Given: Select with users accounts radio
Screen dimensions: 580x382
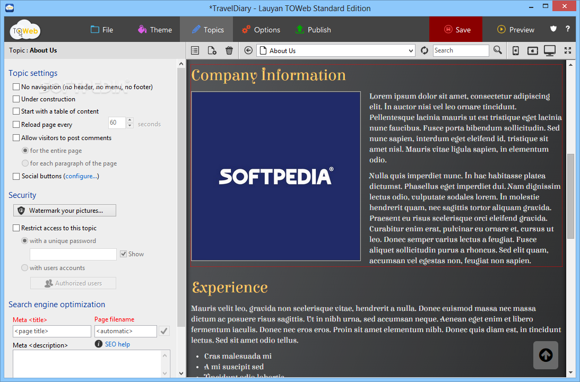Looking at the screenshot, I should coord(25,268).
